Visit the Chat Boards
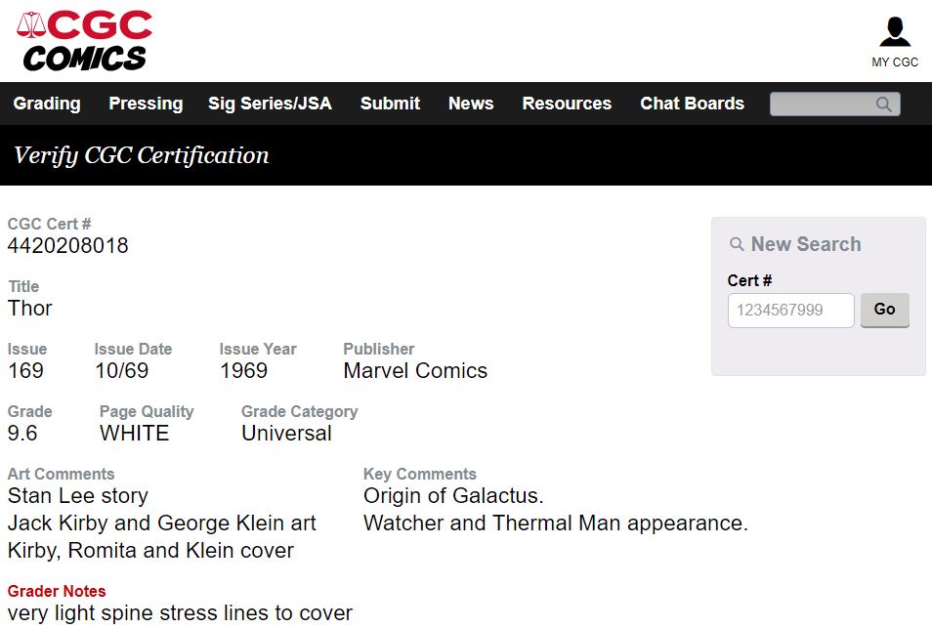932x628 pixels. click(x=692, y=104)
